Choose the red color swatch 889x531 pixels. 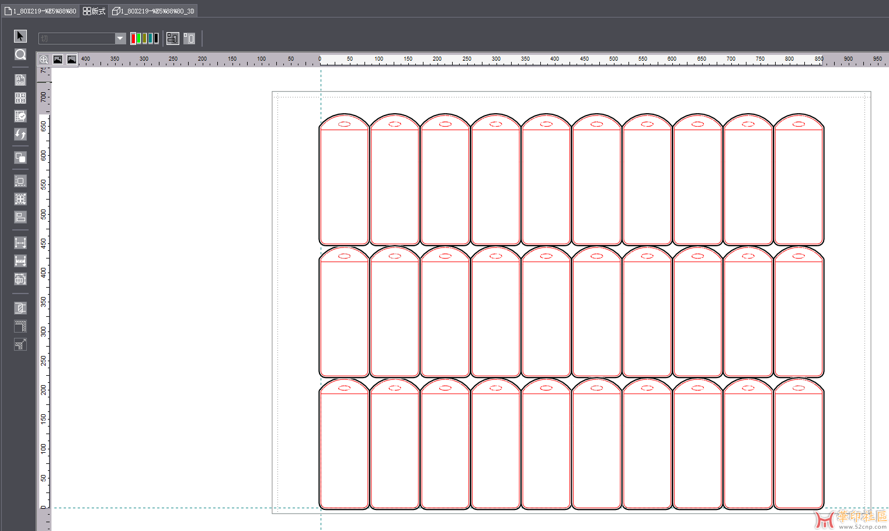(133, 39)
